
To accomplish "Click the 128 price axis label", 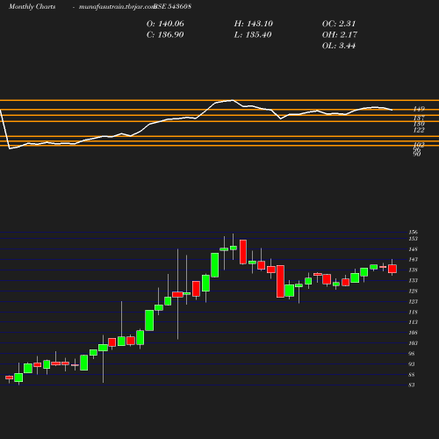I will [413, 291].
